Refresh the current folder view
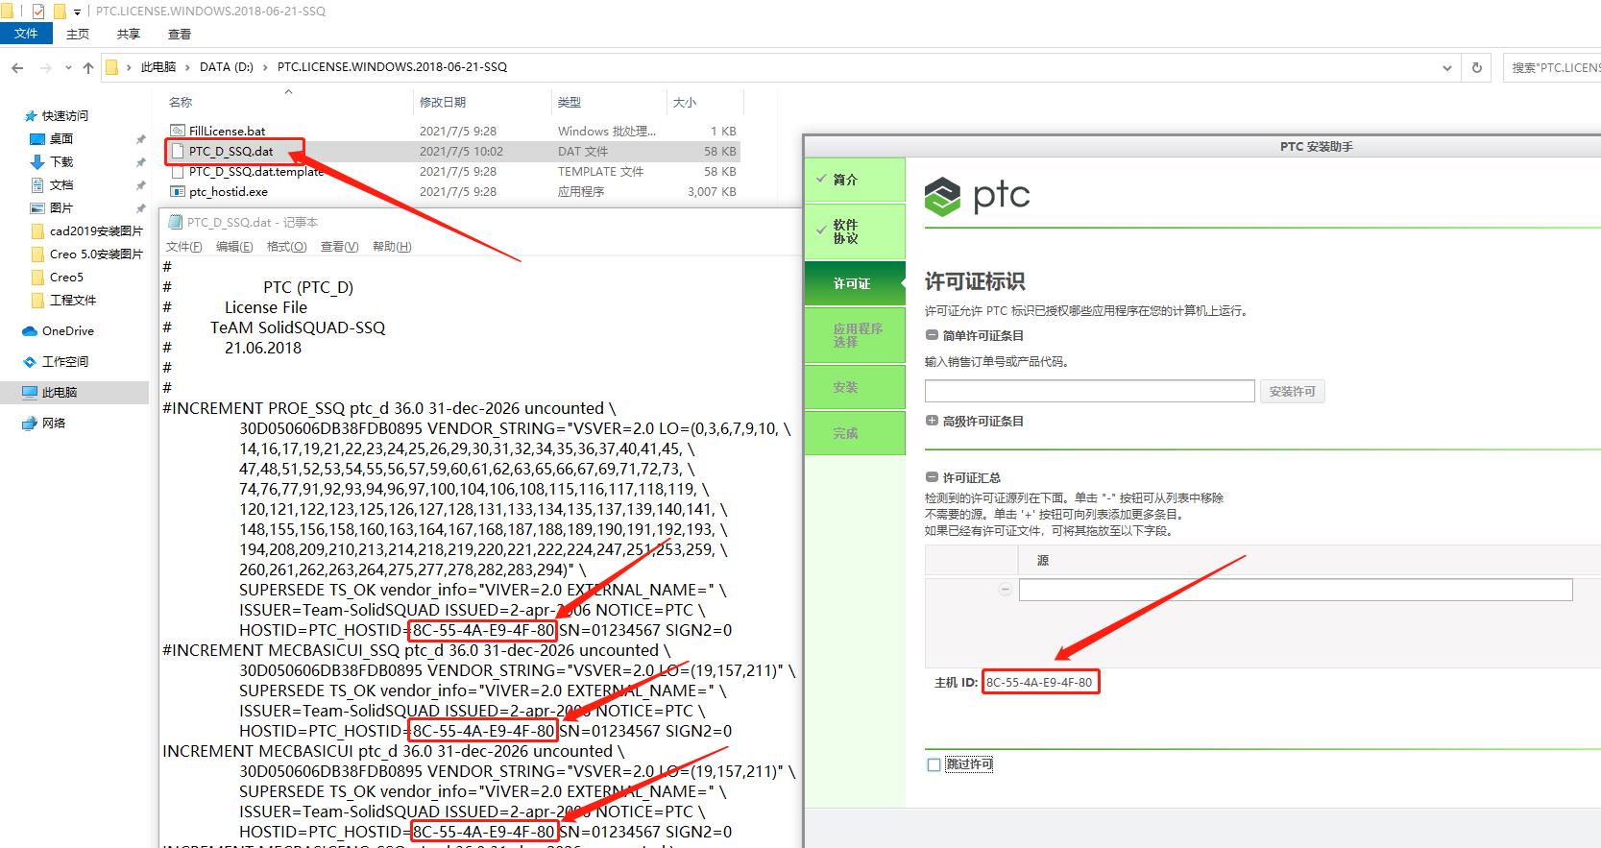Screen dimensions: 1601x848 1477,67
